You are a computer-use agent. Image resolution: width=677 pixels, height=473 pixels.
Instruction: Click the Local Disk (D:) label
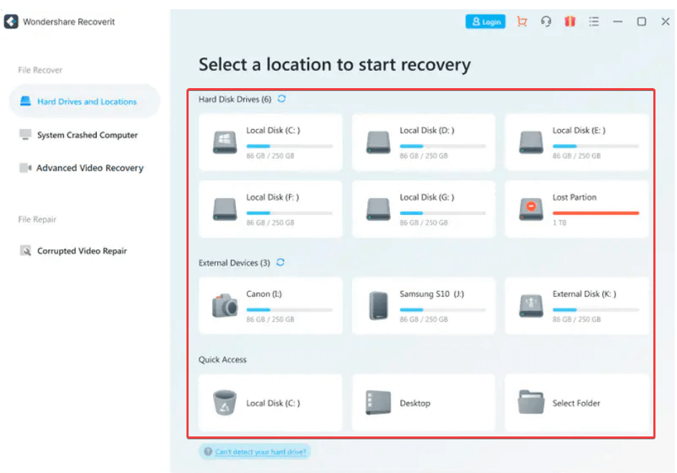tap(427, 130)
